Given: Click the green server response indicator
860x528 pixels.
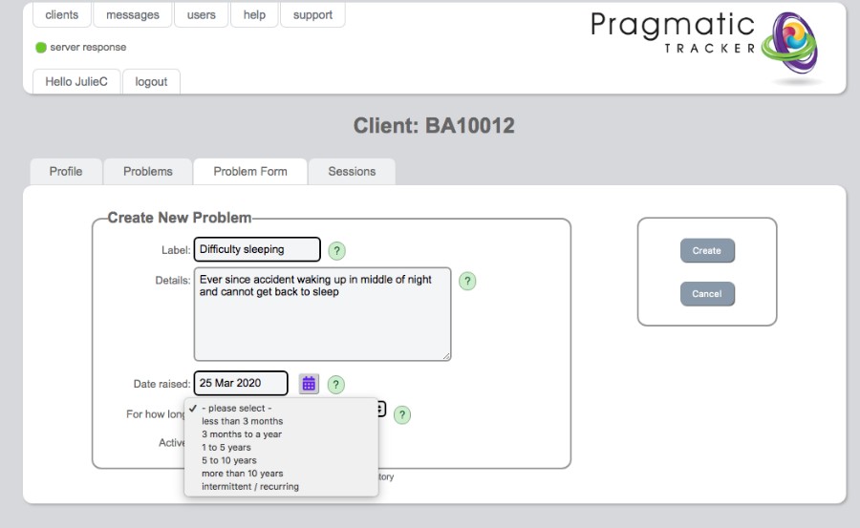Looking at the screenshot, I should pyautogui.click(x=41, y=48).
